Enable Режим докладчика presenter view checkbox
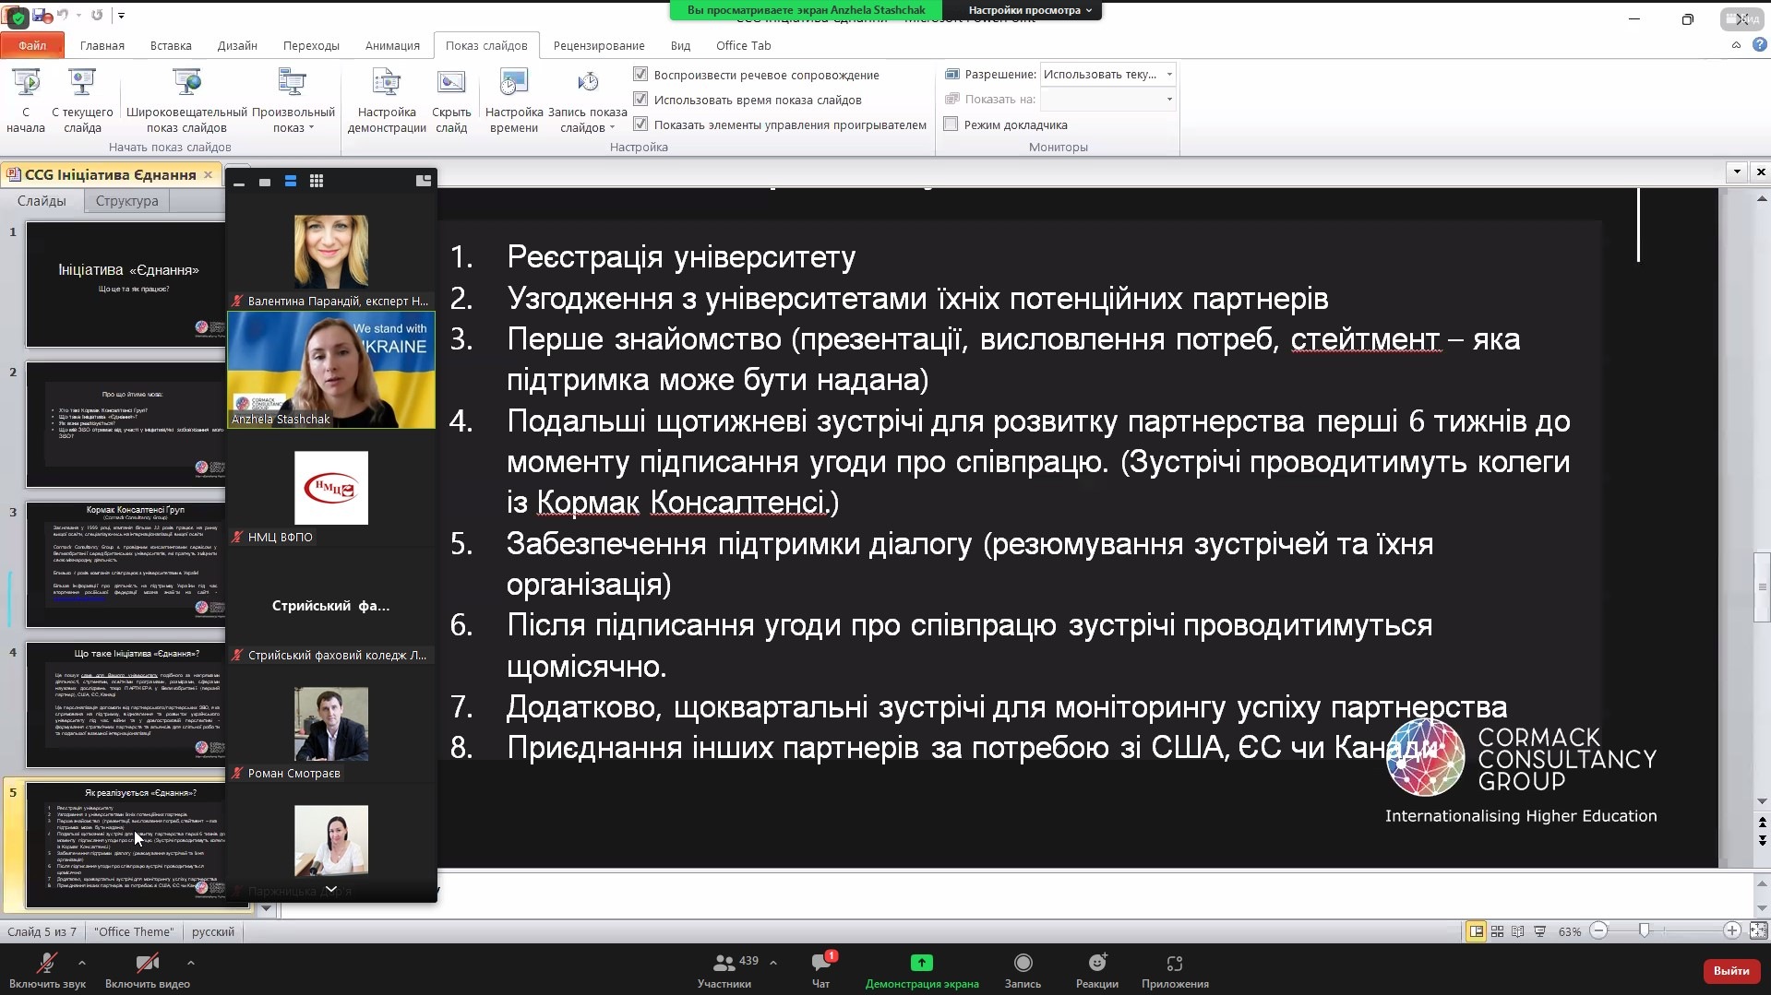1771x995 pixels. (951, 124)
